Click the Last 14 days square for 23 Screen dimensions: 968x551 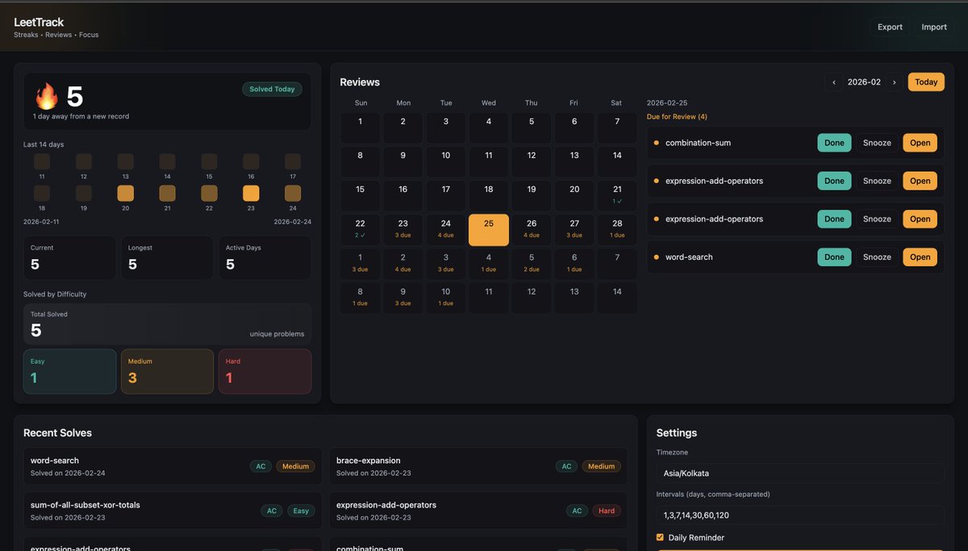point(251,194)
